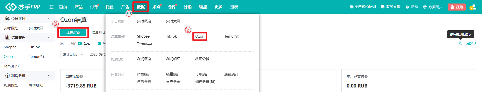Screen dimensions: 482x92
Task: Click the 利润分析 yen icon in sidebar
Action: 8,76
